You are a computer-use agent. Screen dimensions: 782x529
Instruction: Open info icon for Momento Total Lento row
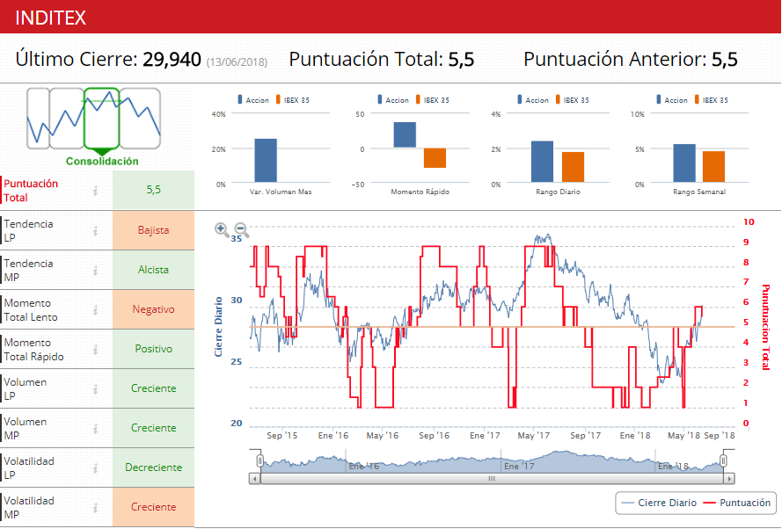click(95, 310)
